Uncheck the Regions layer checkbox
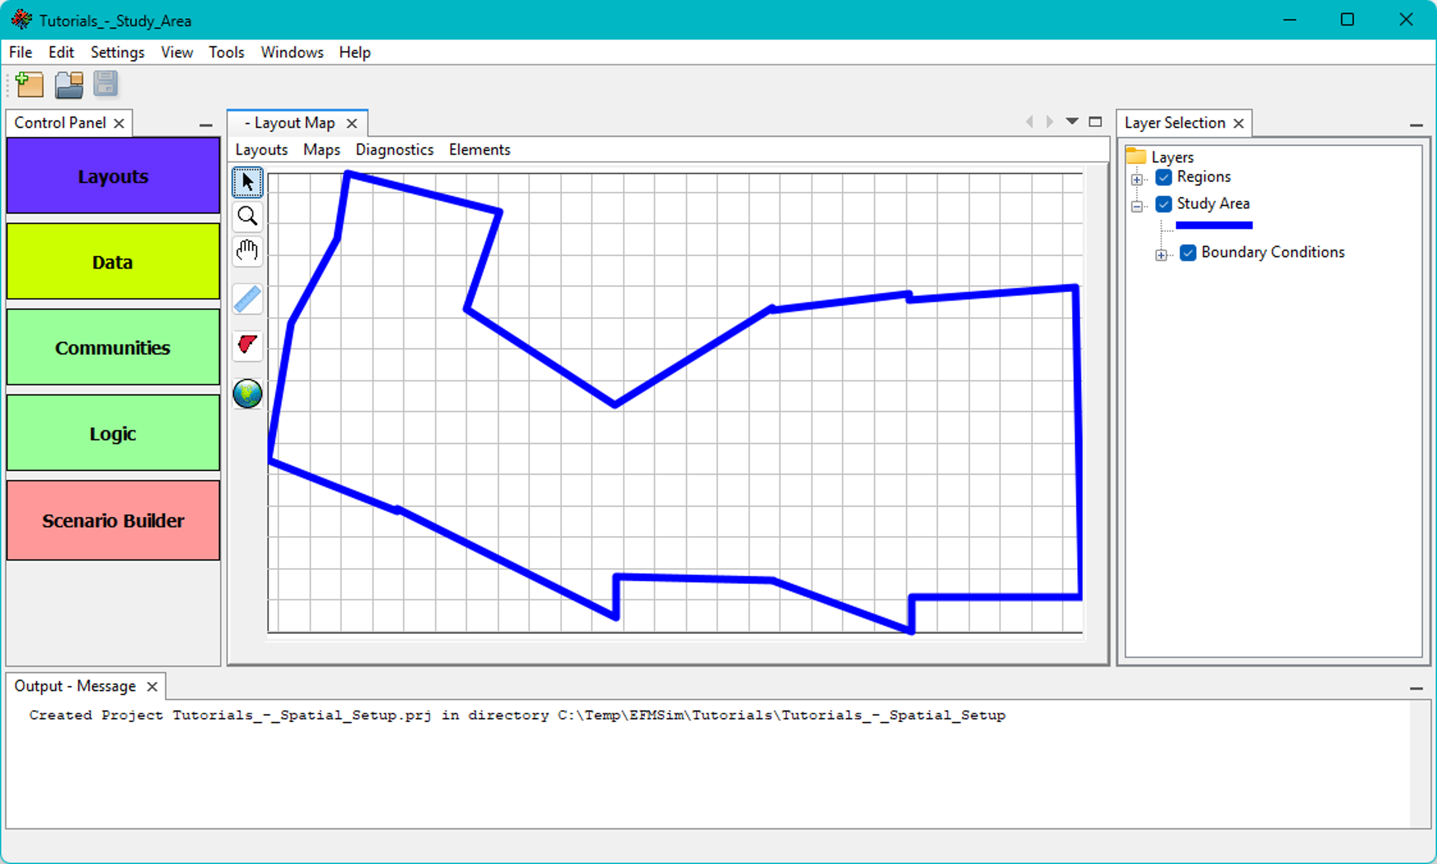The height and width of the screenshot is (864, 1437). 1163,177
